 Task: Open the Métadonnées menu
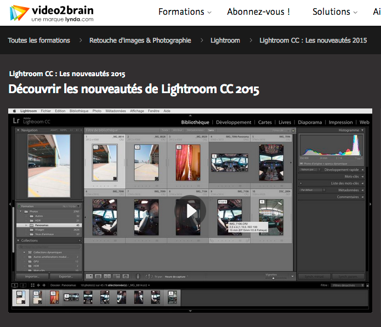[116, 111]
